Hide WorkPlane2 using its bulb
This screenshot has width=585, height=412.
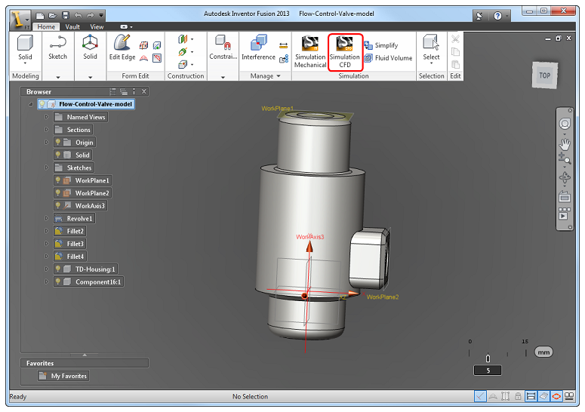click(58, 192)
